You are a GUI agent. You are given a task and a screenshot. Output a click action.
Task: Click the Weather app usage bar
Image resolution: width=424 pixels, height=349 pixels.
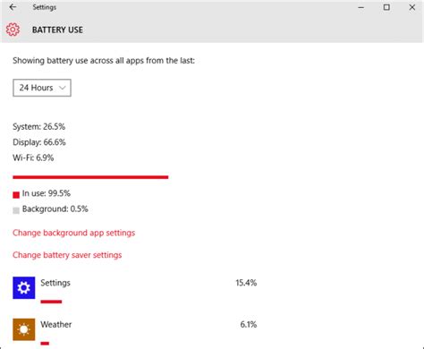[x=45, y=344]
